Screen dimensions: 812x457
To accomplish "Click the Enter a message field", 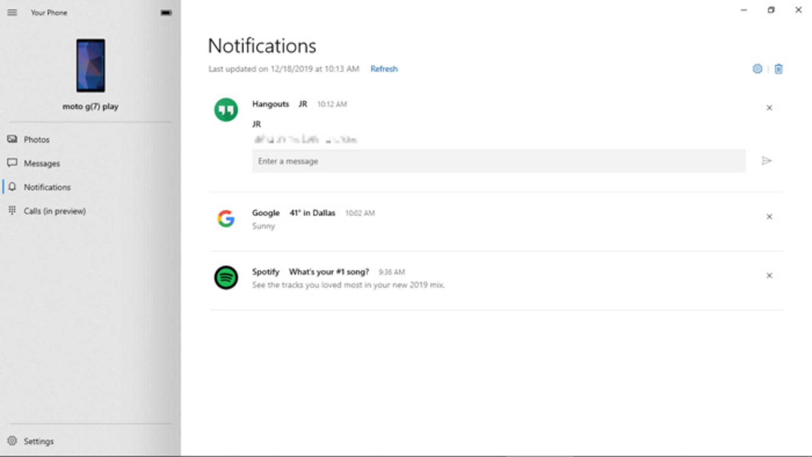I will (x=499, y=161).
